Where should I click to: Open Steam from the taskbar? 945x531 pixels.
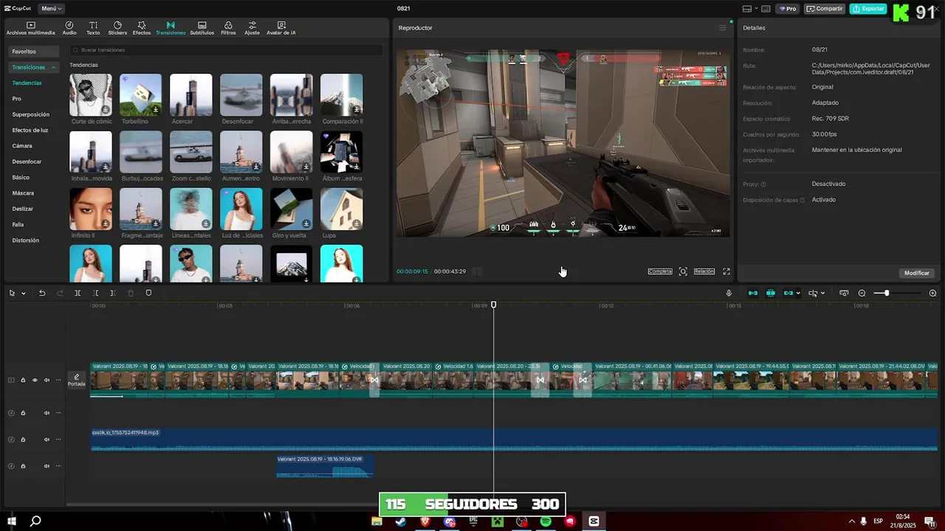click(x=401, y=521)
